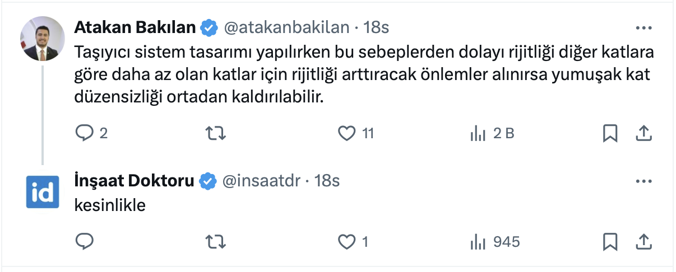Reply to İnşaat Doktoru's tweet
The height and width of the screenshot is (272, 676).
click(x=84, y=241)
